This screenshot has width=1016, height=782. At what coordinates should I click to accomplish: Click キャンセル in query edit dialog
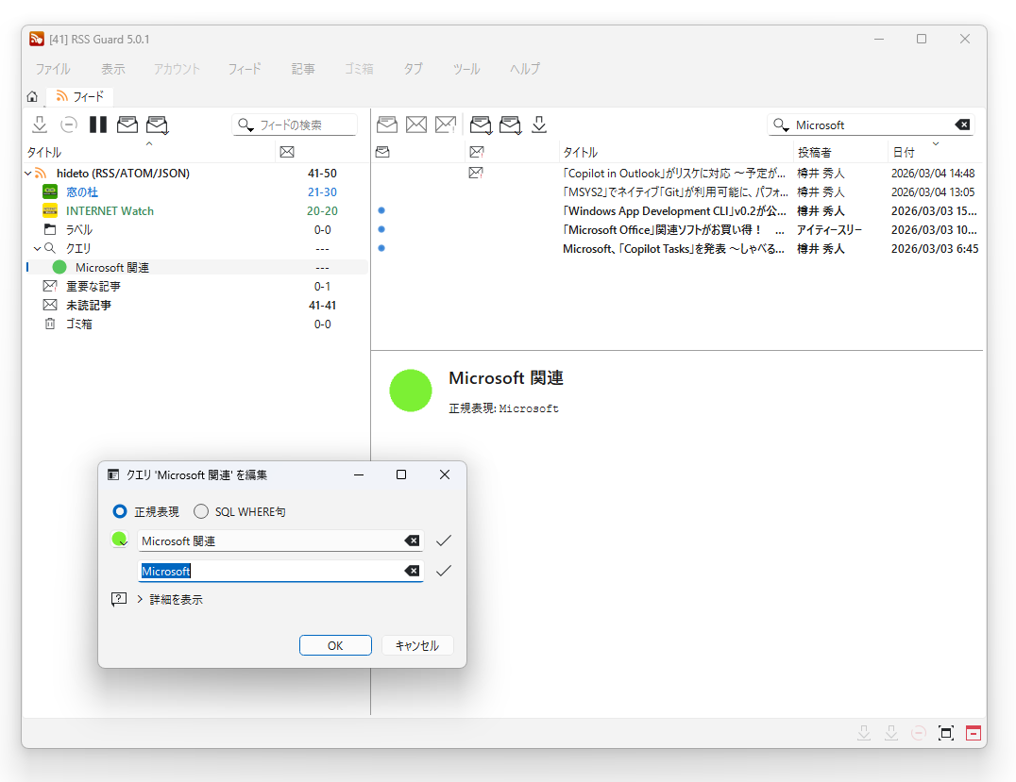(417, 645)
